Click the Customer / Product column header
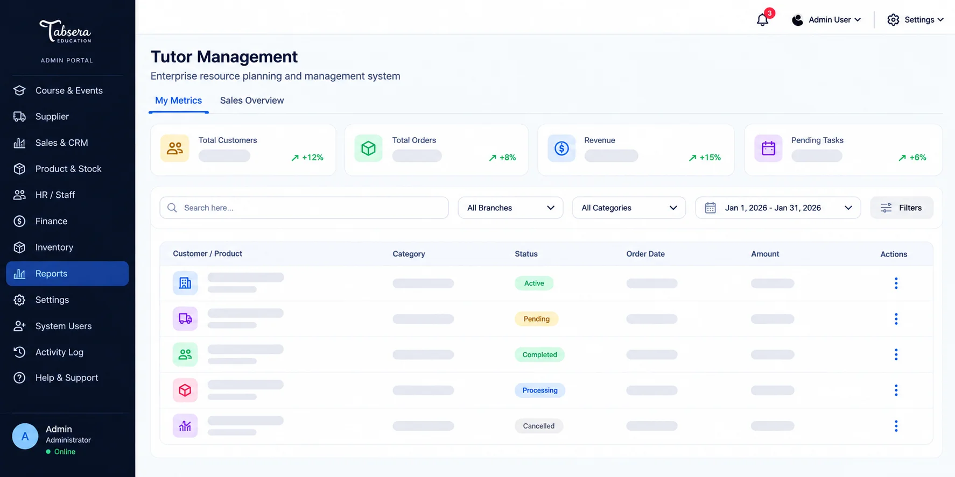Image resolution: width=955 pixels, height=477 pixels. (x=207, y=254)
